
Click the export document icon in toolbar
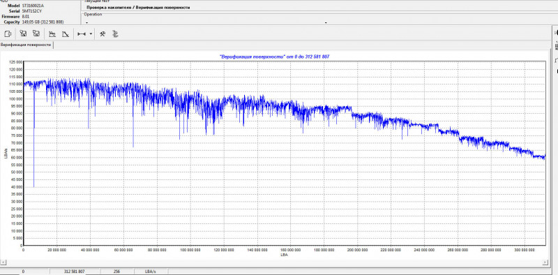point(8,34)
